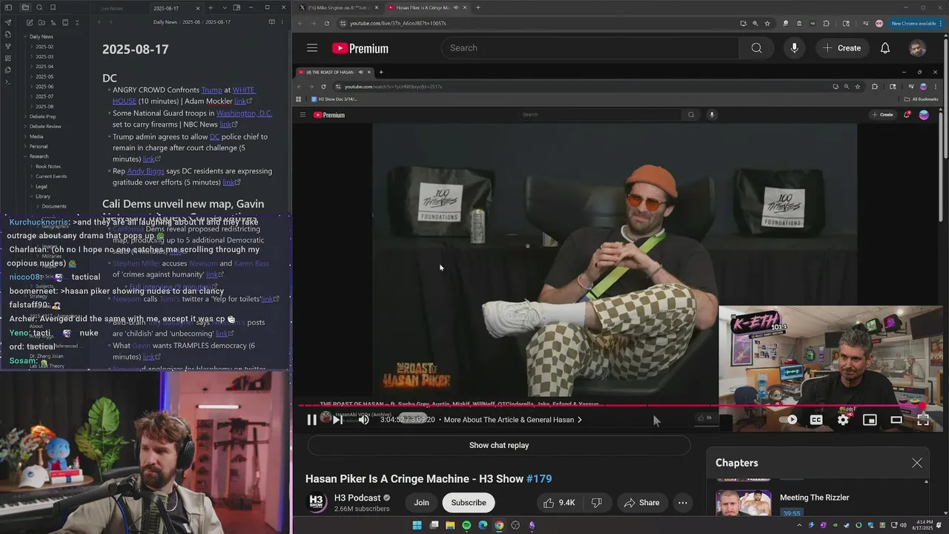Screen dimensions: 949x534
Task: Go to YouTube Premium home logo
Action: [360, 48]
